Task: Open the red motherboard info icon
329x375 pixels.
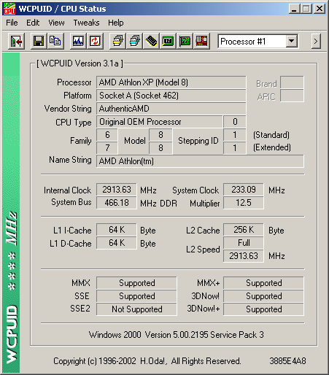Action: tap(201, 41)
